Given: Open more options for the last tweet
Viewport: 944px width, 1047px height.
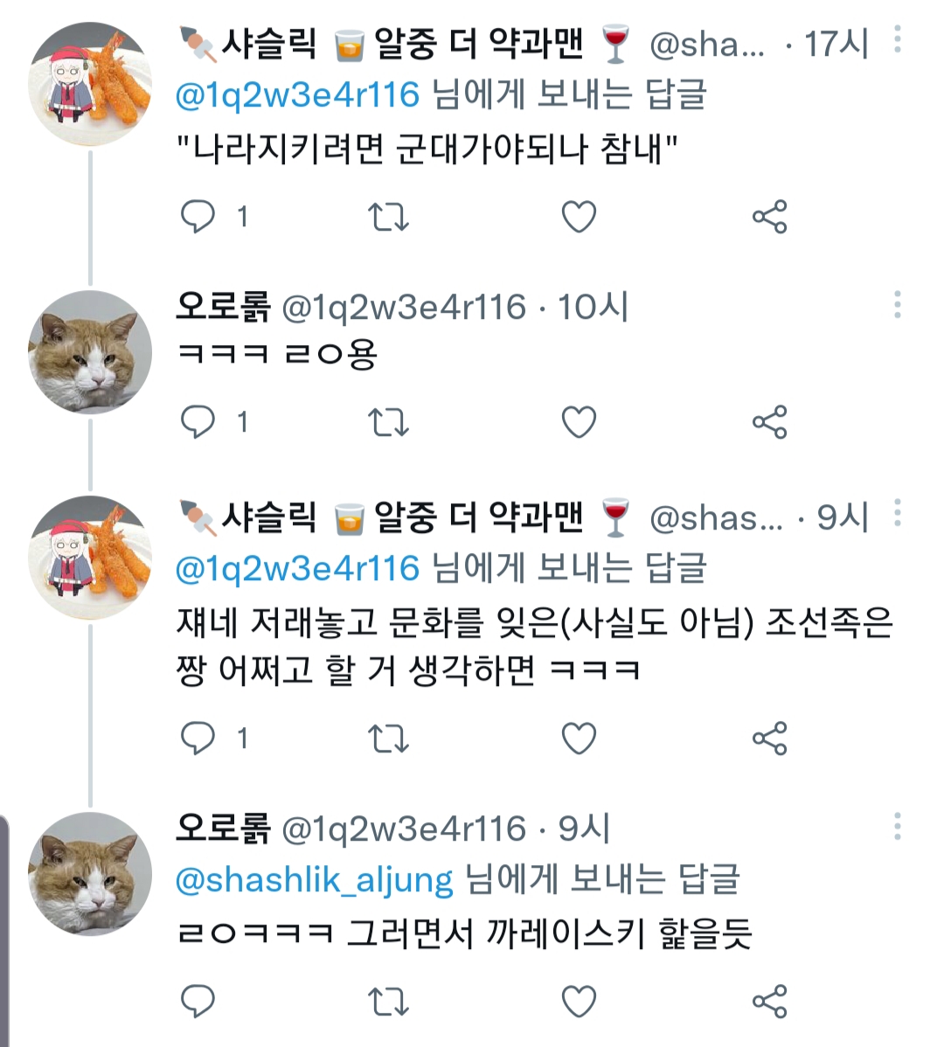Looking at the screenshot, I should click(898, 827).
